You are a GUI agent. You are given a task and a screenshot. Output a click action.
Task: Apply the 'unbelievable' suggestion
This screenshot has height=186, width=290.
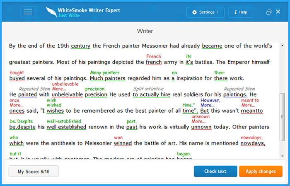point(65,84)
